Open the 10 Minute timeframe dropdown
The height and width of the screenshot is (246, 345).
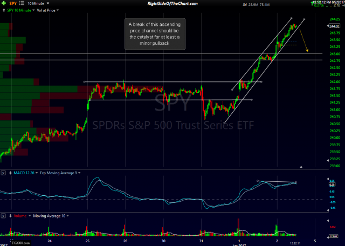[38, 4]
